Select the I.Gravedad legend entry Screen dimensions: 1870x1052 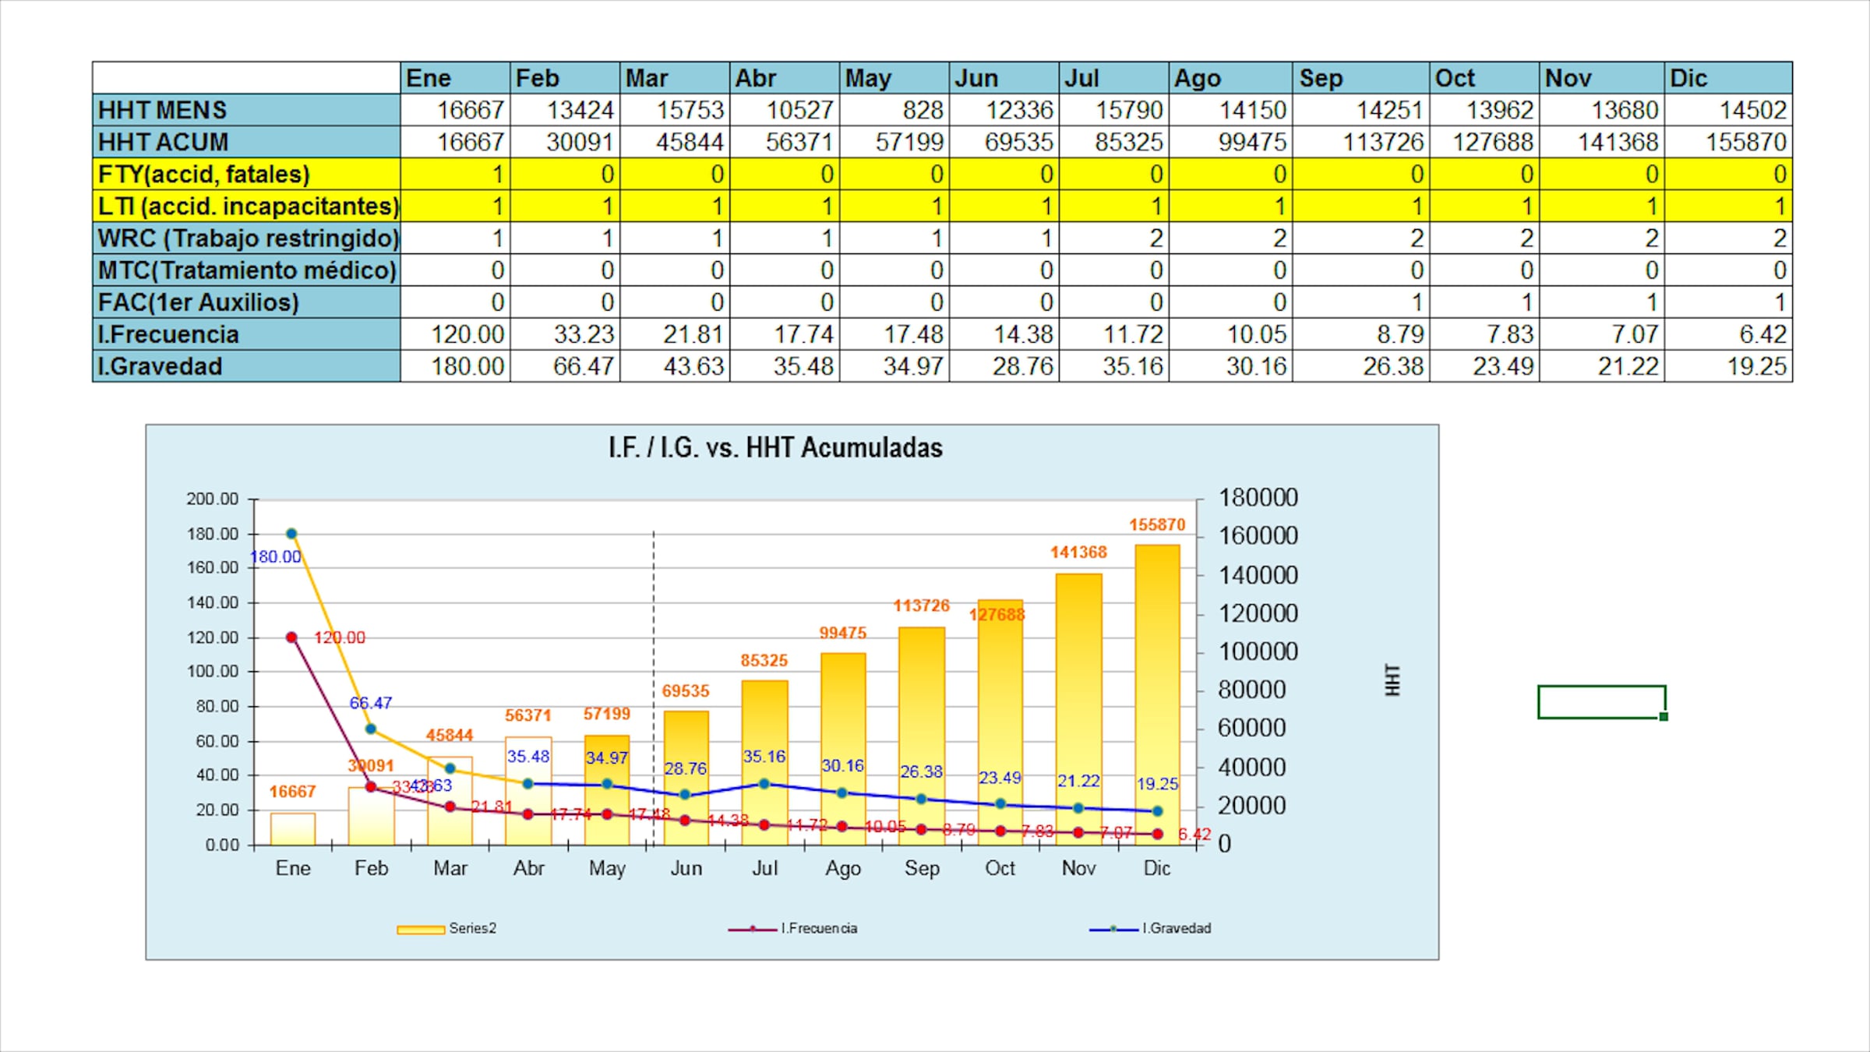1176,928
